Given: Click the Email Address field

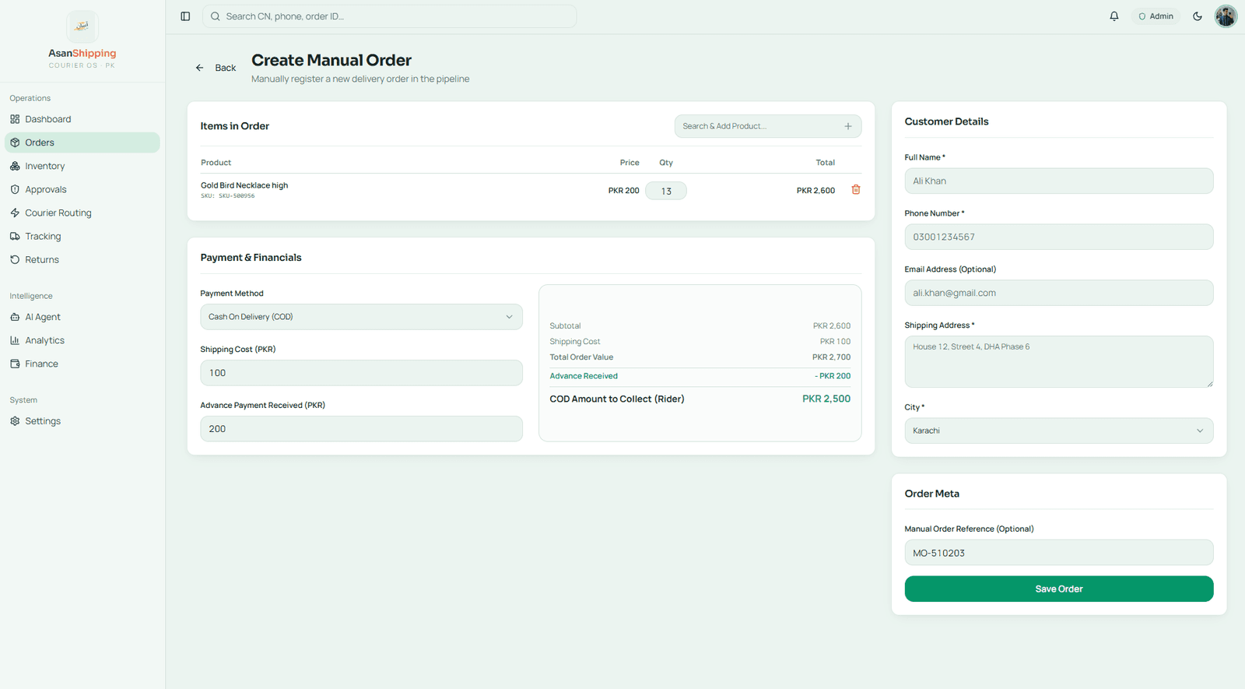Looking at the screenshot, I should [1058, 294].
